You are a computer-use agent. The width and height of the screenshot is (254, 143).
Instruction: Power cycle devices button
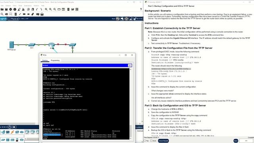[10, 127]
